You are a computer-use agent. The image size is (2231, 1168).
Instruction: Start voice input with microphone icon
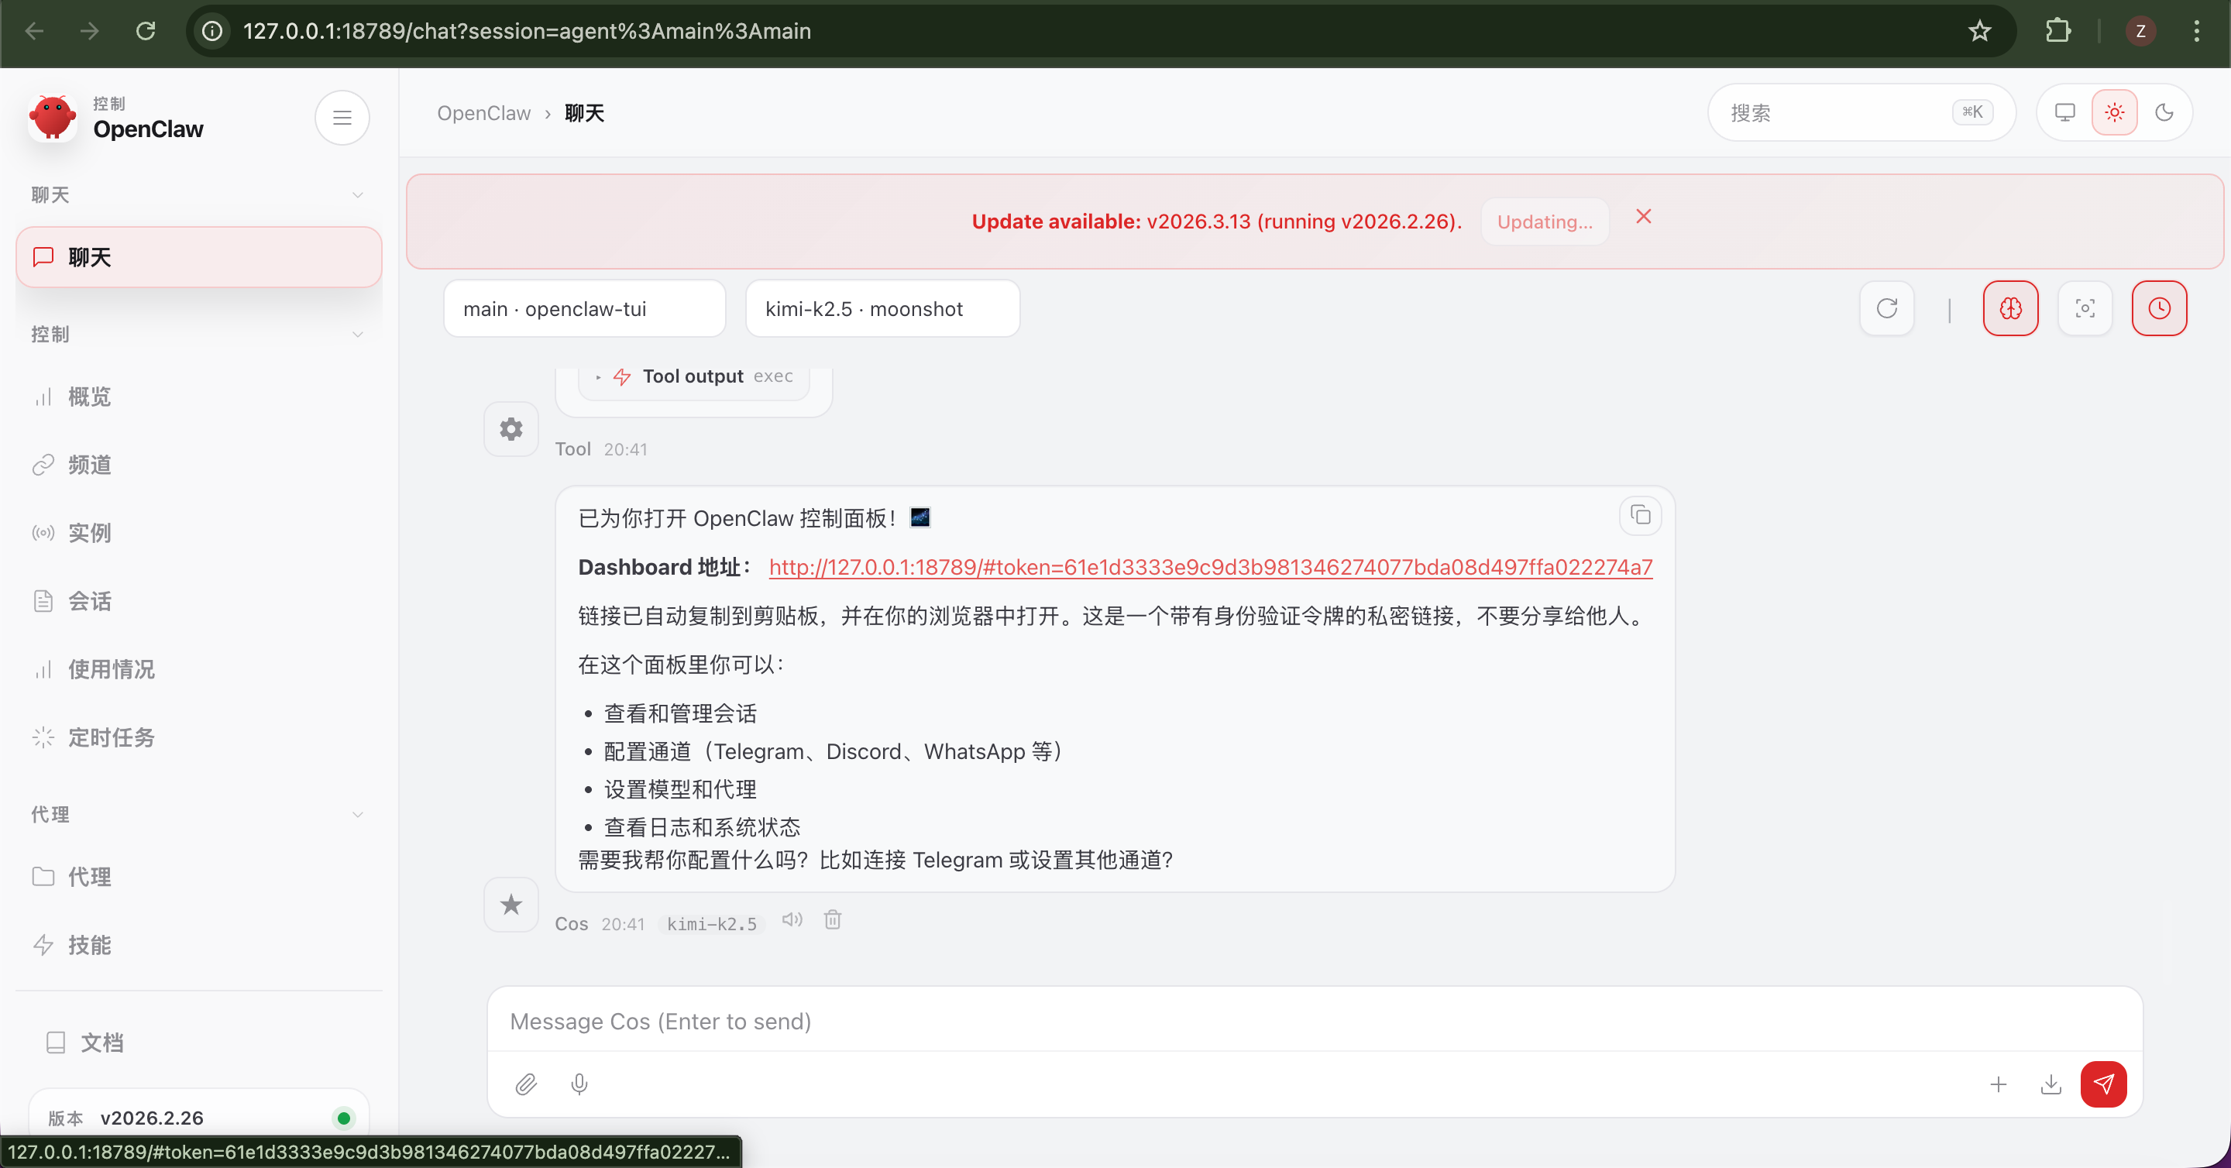[579, 1084]
